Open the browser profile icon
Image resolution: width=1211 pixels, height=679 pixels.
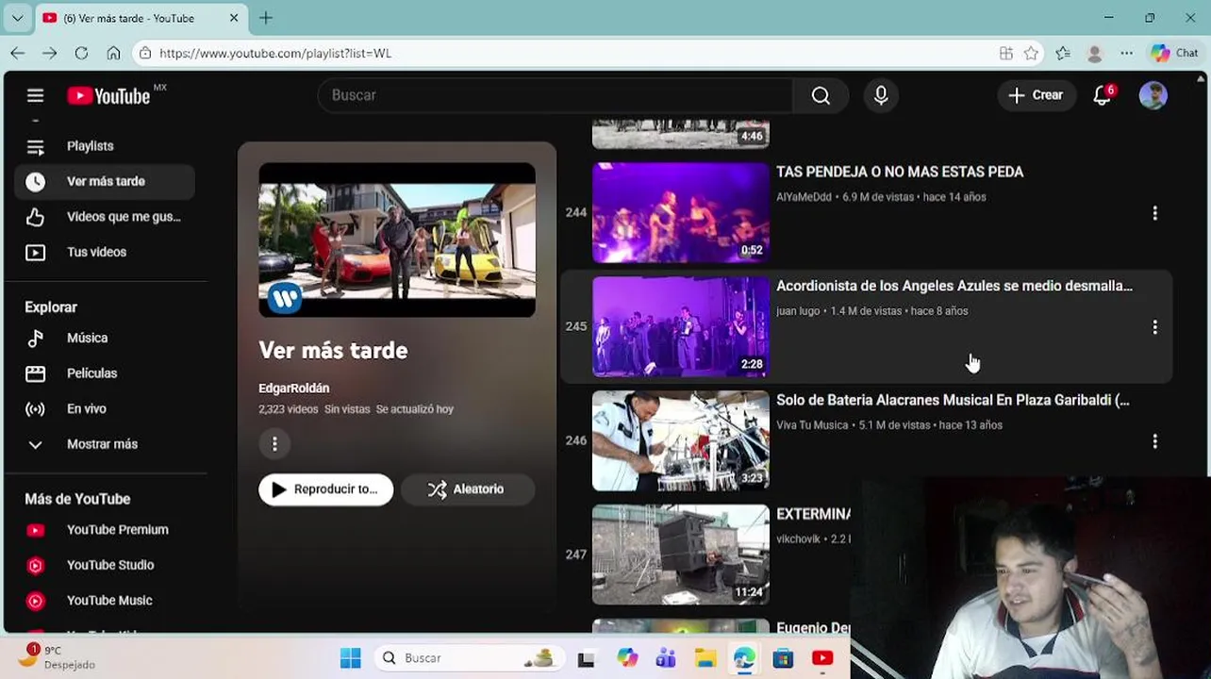pyautogui.click(x=1095, y=54)
